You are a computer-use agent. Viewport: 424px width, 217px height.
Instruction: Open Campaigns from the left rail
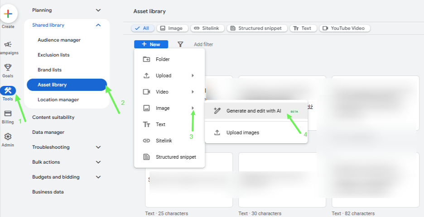pyautogui.click(x=8, y=45)
